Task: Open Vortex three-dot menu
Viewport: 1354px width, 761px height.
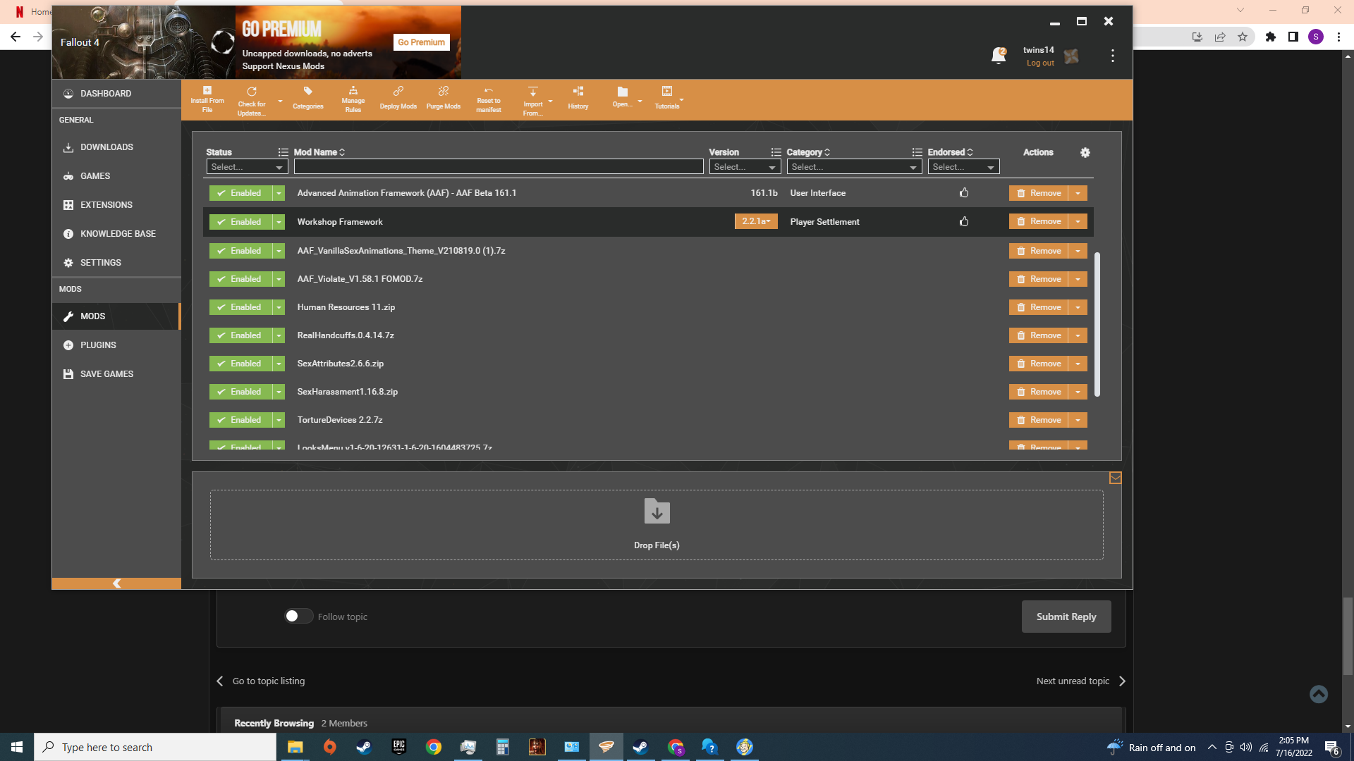Action: pos(1113,56)
